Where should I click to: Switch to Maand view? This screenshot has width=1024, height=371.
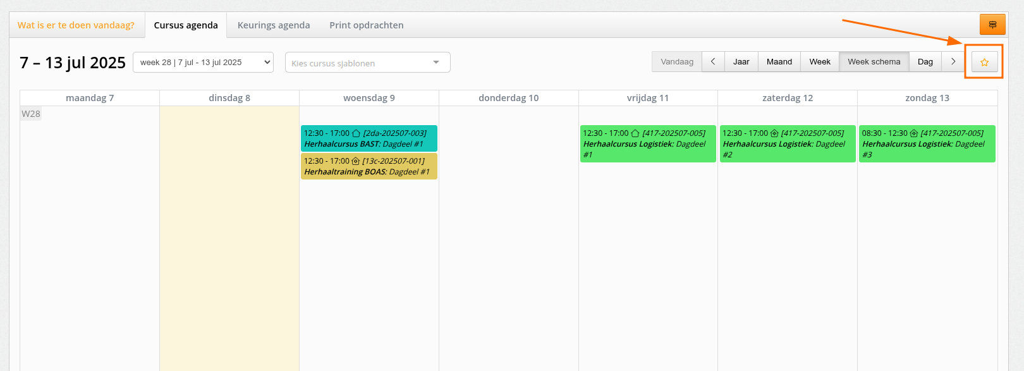[x=779, y=61]
